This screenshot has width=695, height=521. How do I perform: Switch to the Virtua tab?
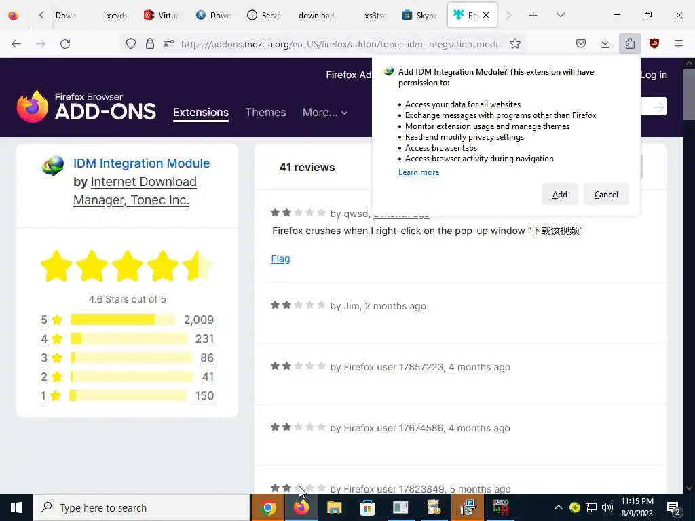click(162, 15)
